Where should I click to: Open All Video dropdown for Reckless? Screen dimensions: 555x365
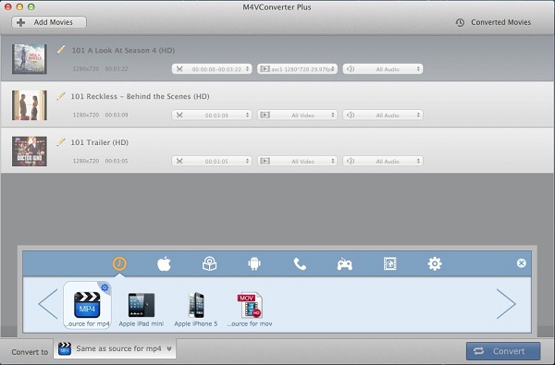coord(297,115)
